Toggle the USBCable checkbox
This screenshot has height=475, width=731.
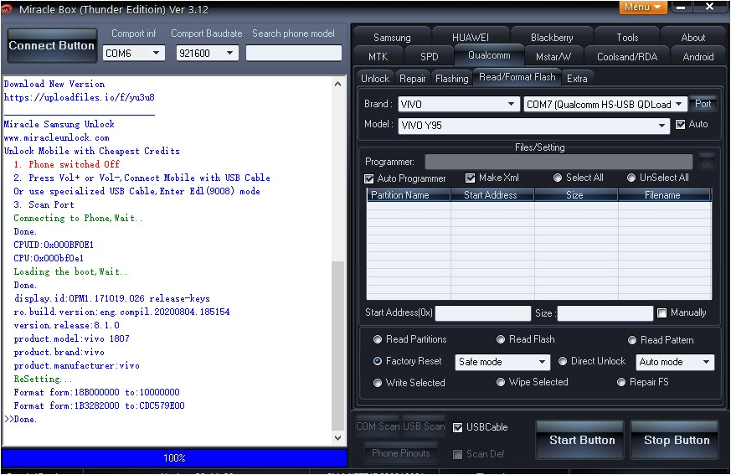tap(458, 427)
